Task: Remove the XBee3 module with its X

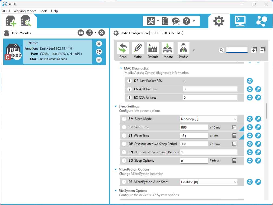Action: click(99, 44)
